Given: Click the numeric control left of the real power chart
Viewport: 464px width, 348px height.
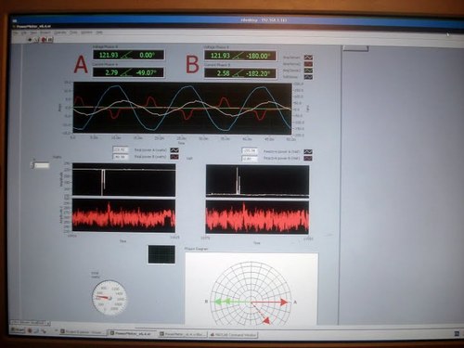Looking at the screenshot, I should pos(41,165).
